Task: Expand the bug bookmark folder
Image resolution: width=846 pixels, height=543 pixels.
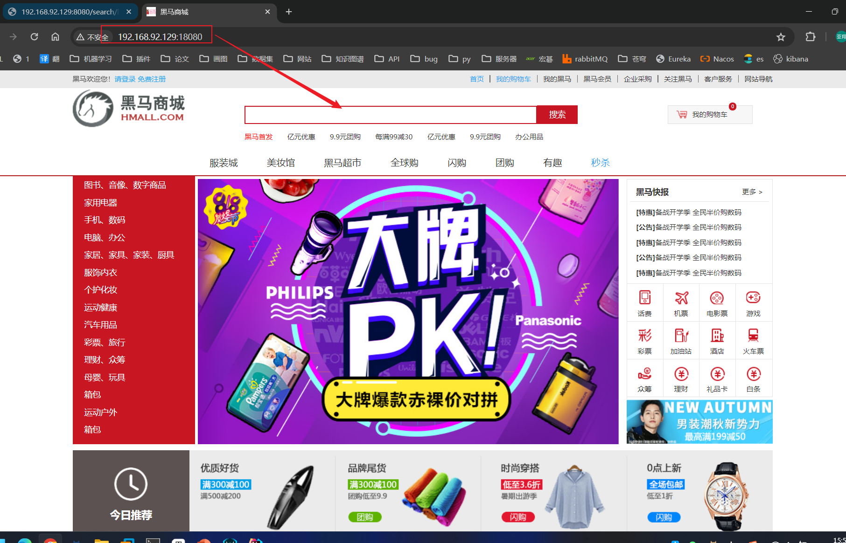Action: click(x=424, y=59)
